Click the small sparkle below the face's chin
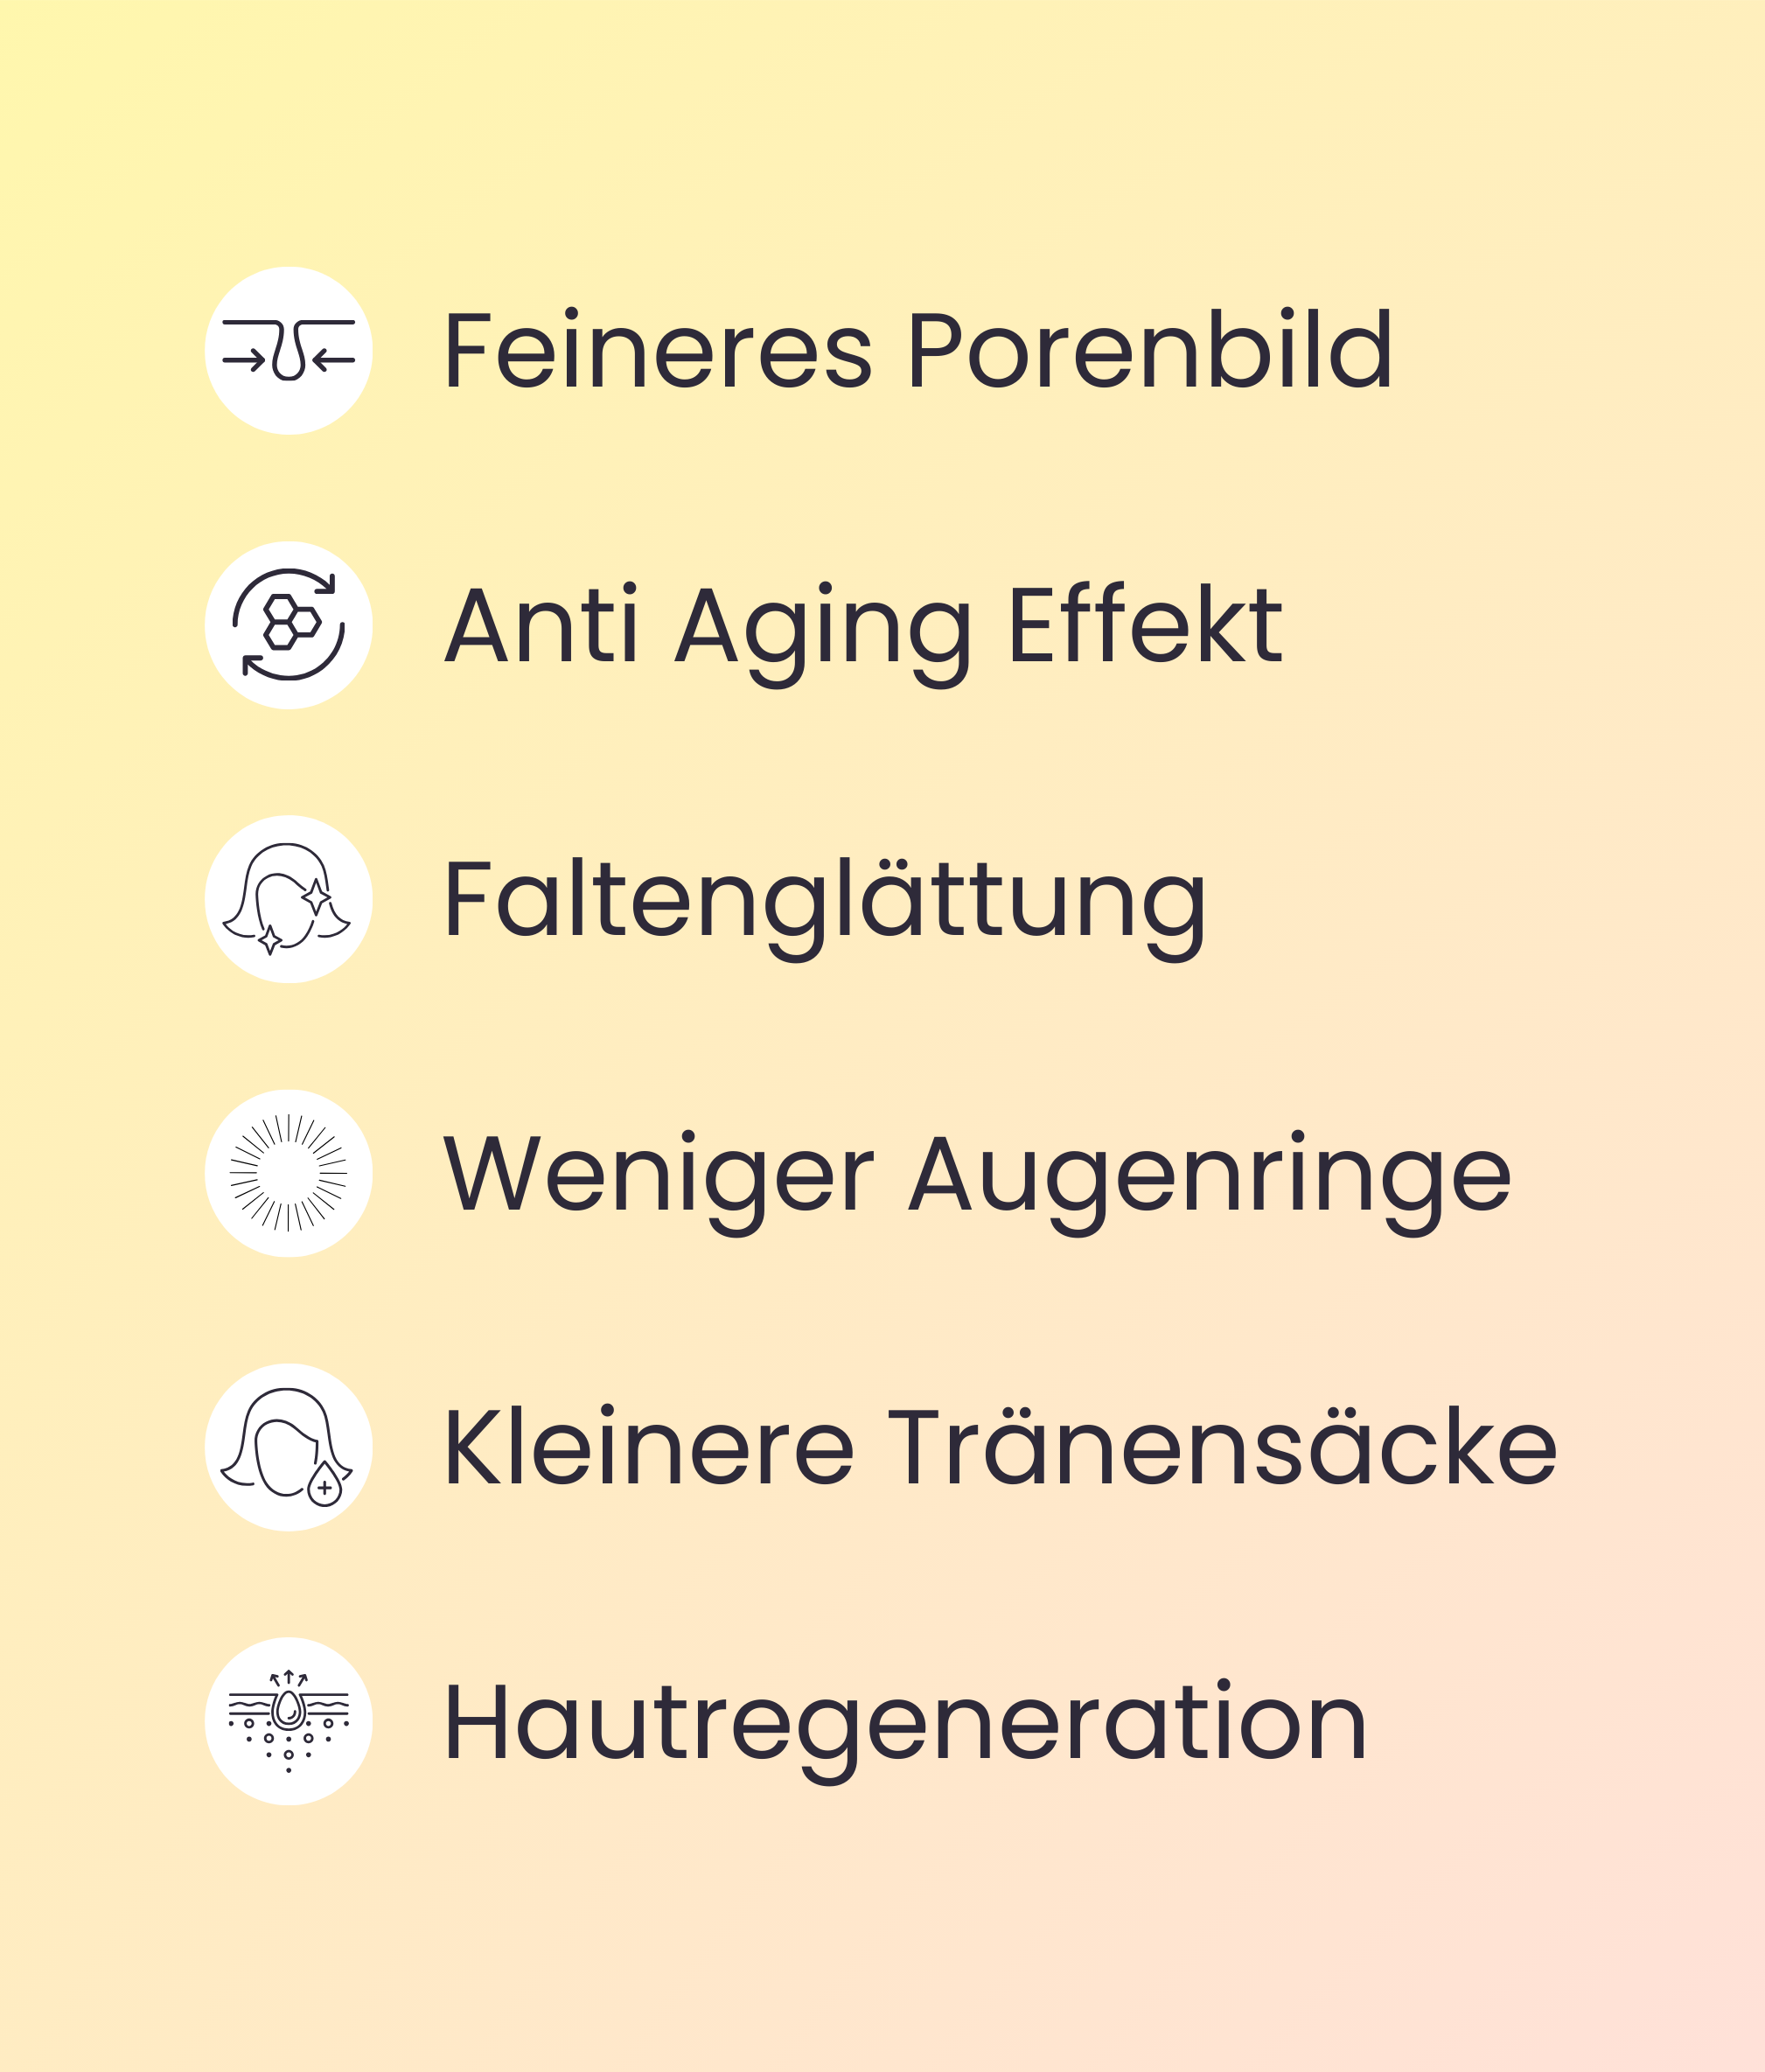This screenshot has width=1765, height=2072. pyautogui.click(x=269, y=939)
